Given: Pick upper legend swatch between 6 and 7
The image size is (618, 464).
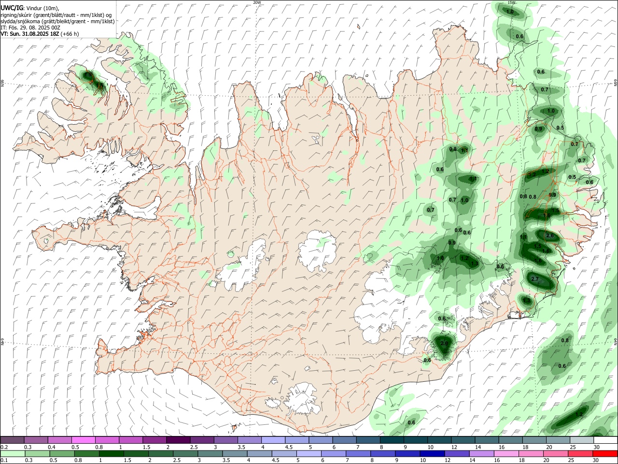Looking at the screenshot, I should click(344, 440).
